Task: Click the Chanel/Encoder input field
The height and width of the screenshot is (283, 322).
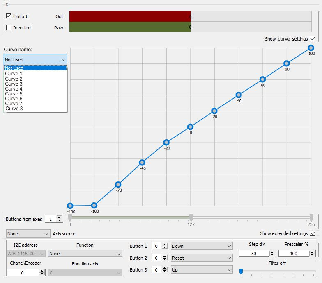Action: click(x=23, y=273)
